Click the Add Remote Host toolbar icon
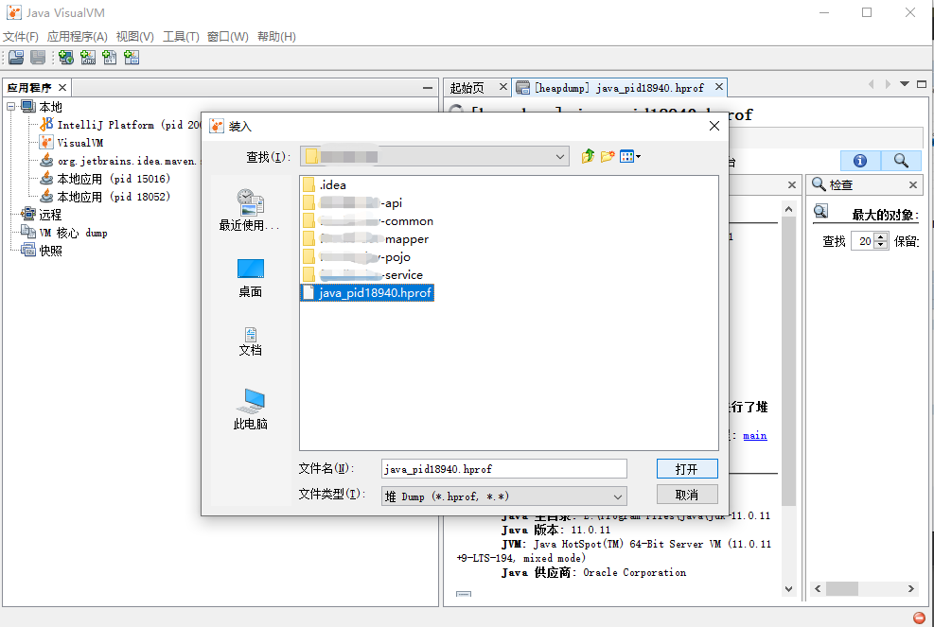Screen dimensions: 934x627 click(65, 57)
